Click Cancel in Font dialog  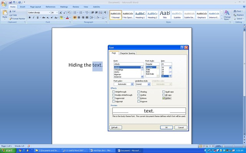181,127
